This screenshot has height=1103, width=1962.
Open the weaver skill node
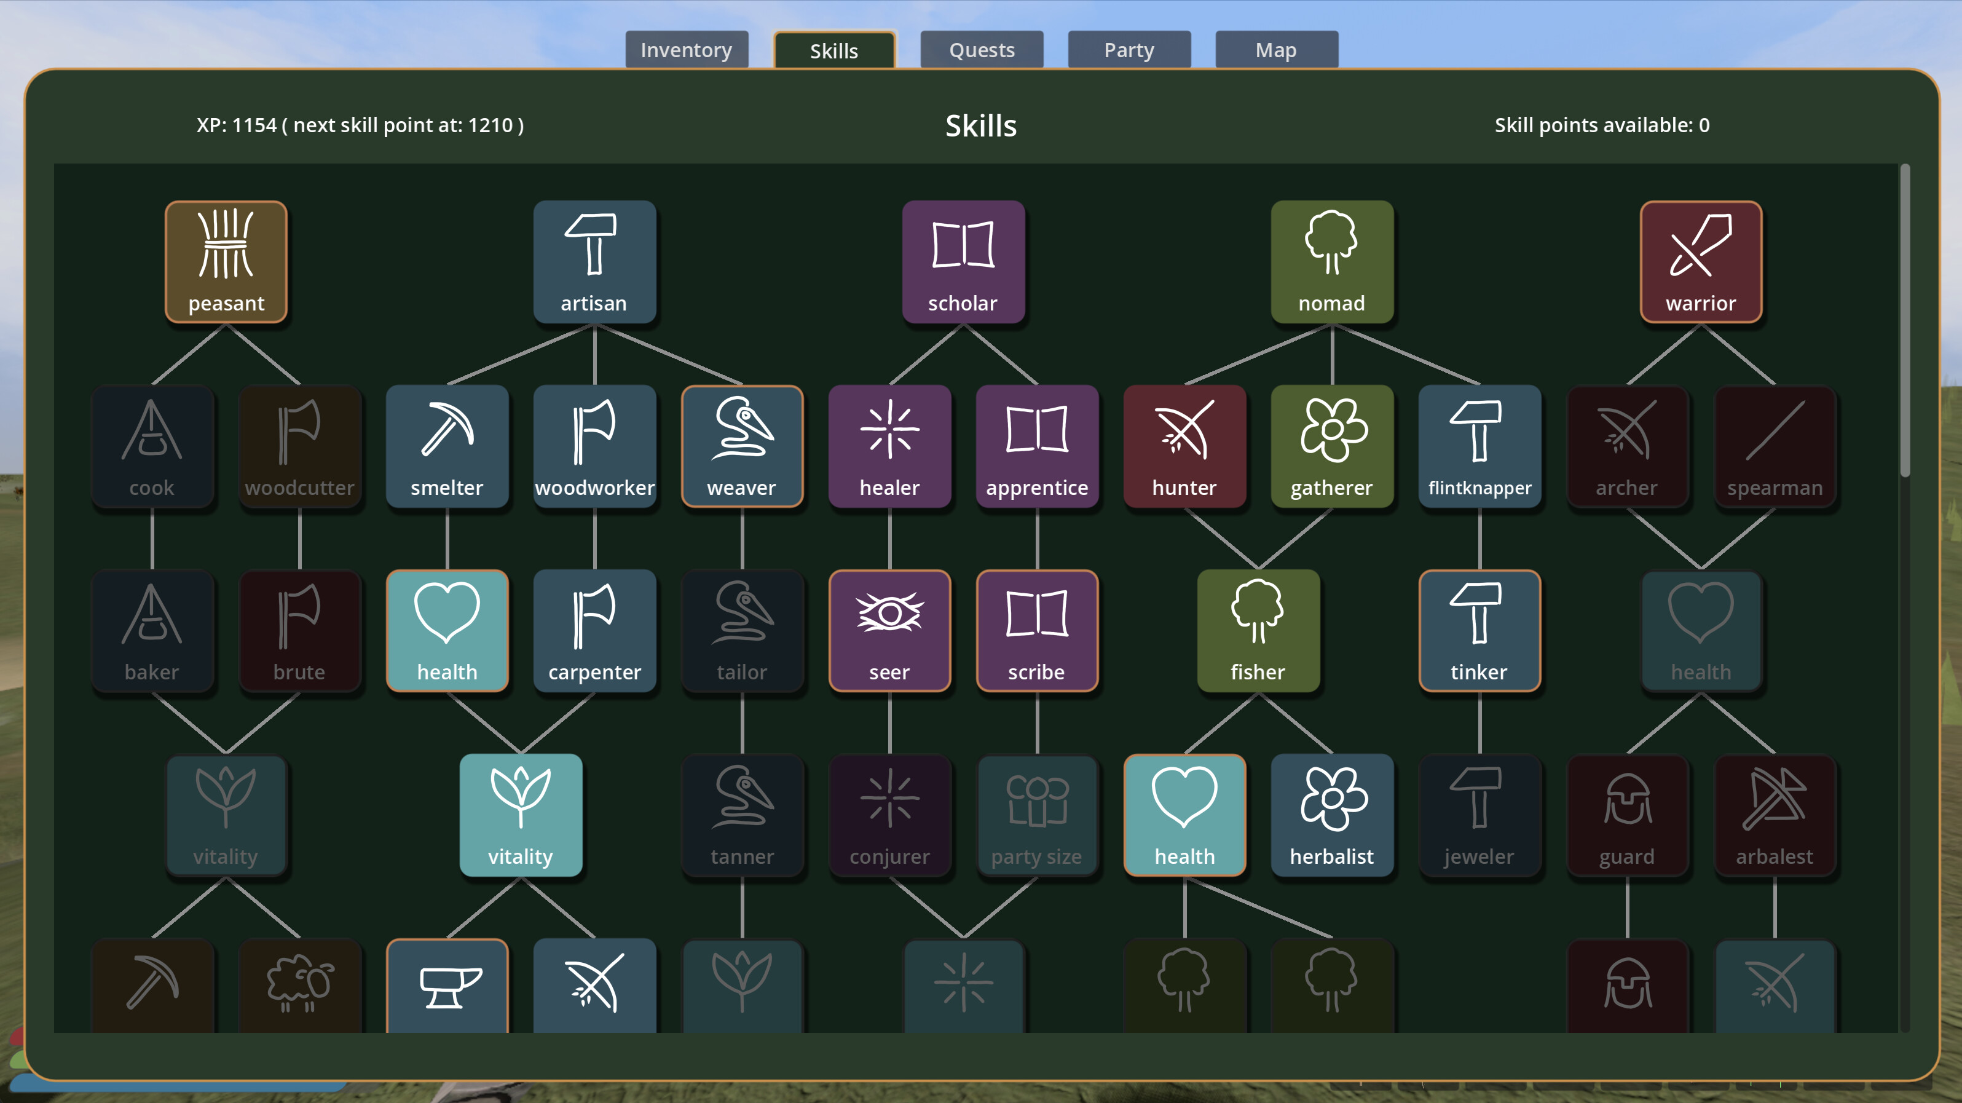(743, 447)
